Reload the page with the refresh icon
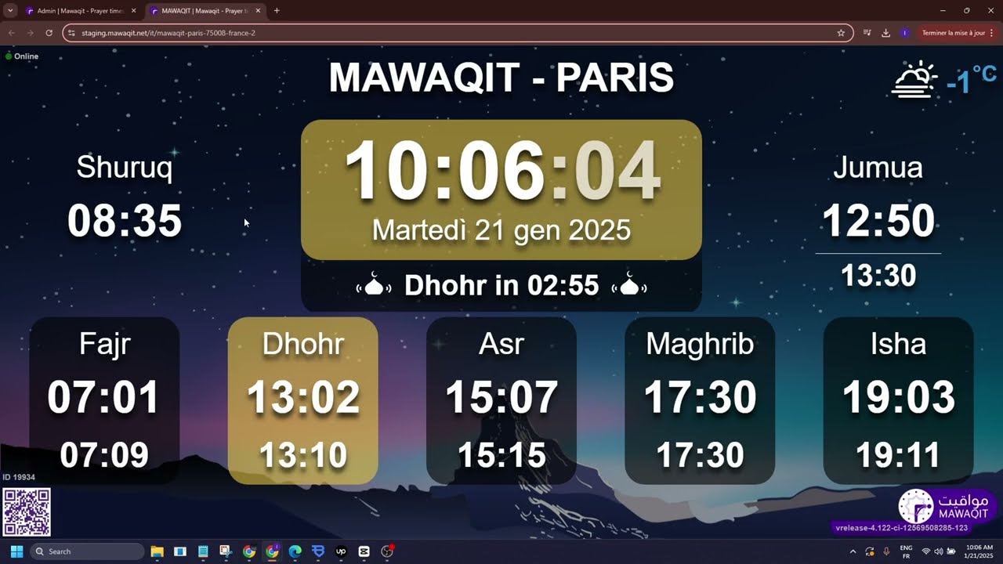 click(x=49, y=33)
